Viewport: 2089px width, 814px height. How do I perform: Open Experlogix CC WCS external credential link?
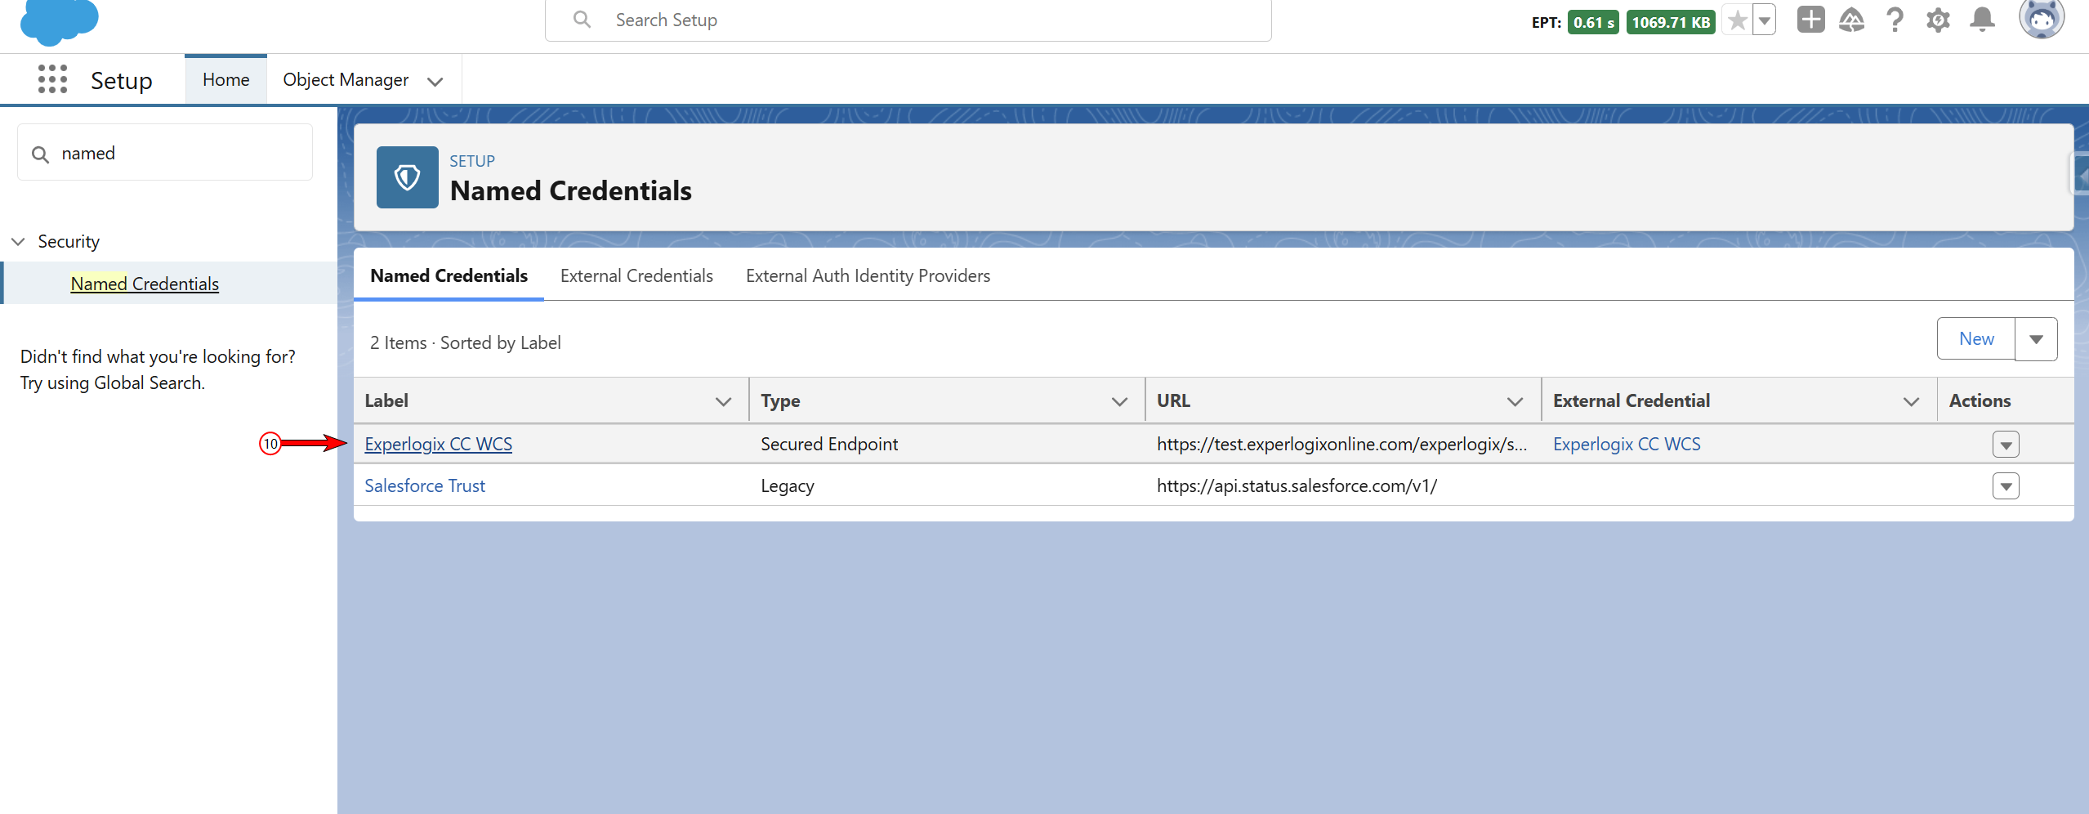point(1627,444)
